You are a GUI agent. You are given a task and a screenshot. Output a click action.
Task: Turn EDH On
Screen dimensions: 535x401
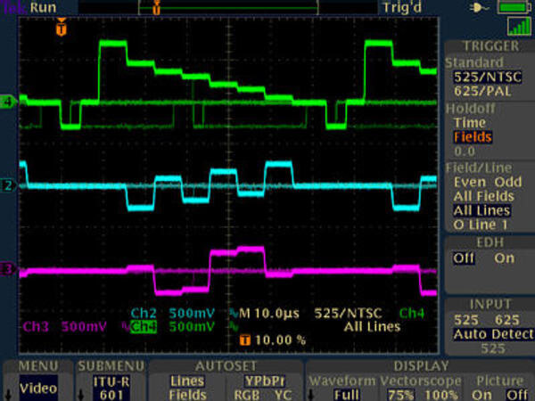(x=504, y=258)
